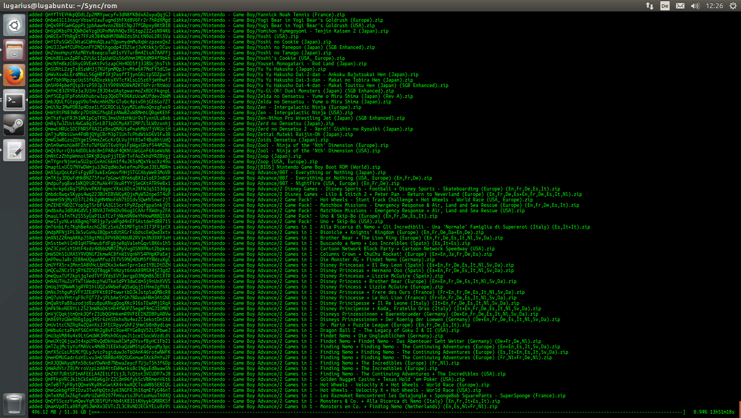Show the calendar from 12:26 clock
The height and width of the screenshot is (418, 741).
pyautogui.click(x=714, y=5)
